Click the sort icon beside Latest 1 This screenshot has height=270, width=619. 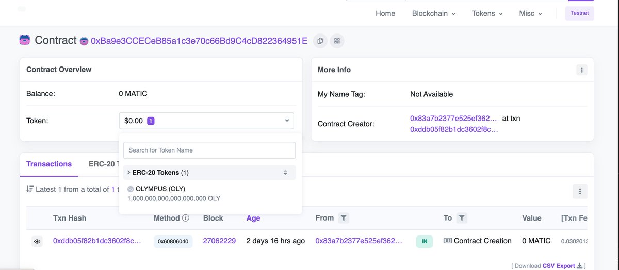click(x=29, y=189)
